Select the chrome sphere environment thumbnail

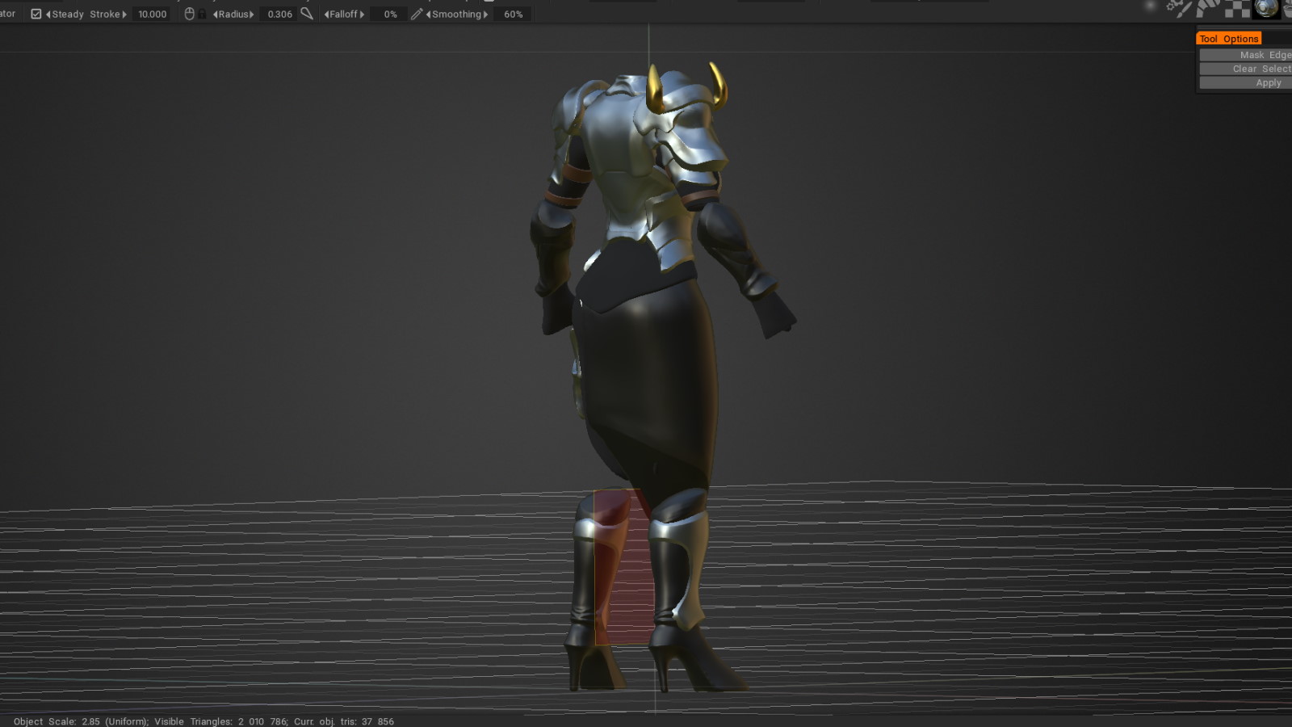pyautogui.click(x=1265, y=9)
